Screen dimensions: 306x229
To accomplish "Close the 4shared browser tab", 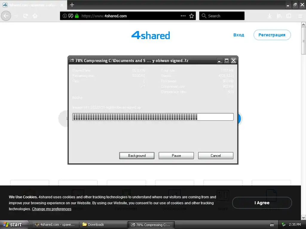I will point(62,5).
